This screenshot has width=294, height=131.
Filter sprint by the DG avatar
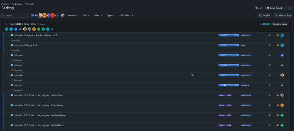point(6,29)
